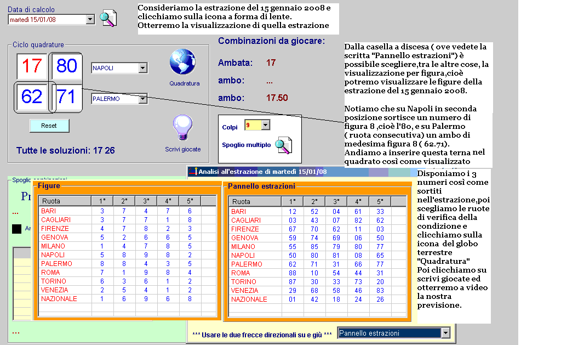The width and height of the screenshot is (561, 345).
Task: Select MILANO in the Pannello estrazioni table
Action: (243, 246)
